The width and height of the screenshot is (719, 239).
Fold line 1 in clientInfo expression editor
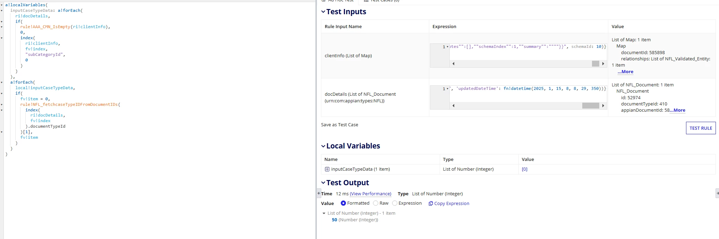tap(447, 47)
